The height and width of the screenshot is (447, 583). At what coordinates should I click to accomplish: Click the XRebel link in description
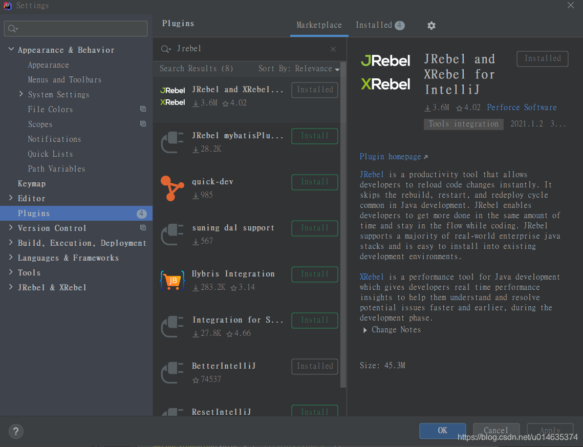coord(372,277)
